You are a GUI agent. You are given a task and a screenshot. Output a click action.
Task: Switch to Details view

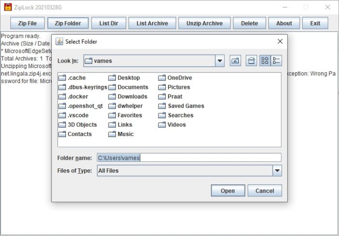pos(276,60)
